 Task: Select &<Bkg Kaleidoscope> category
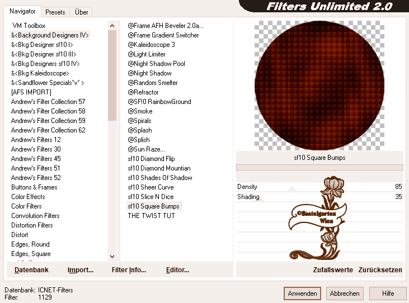coord(40,73)
